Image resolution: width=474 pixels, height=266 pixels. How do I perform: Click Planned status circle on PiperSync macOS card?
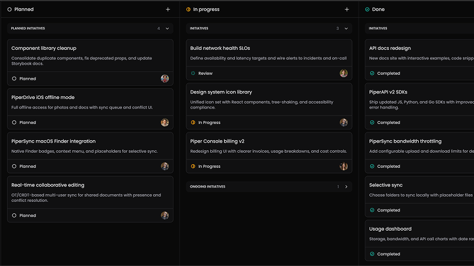(14, 167)
